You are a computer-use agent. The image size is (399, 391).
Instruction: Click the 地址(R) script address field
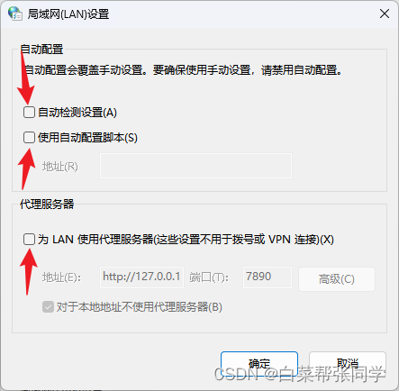tap(195, 166)
